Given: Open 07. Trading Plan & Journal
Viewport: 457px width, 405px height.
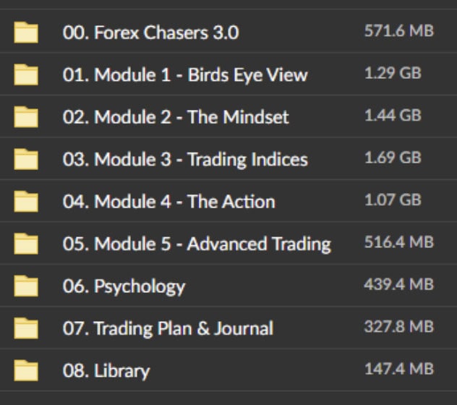Looking at the screenshot, I should point(168,328).
